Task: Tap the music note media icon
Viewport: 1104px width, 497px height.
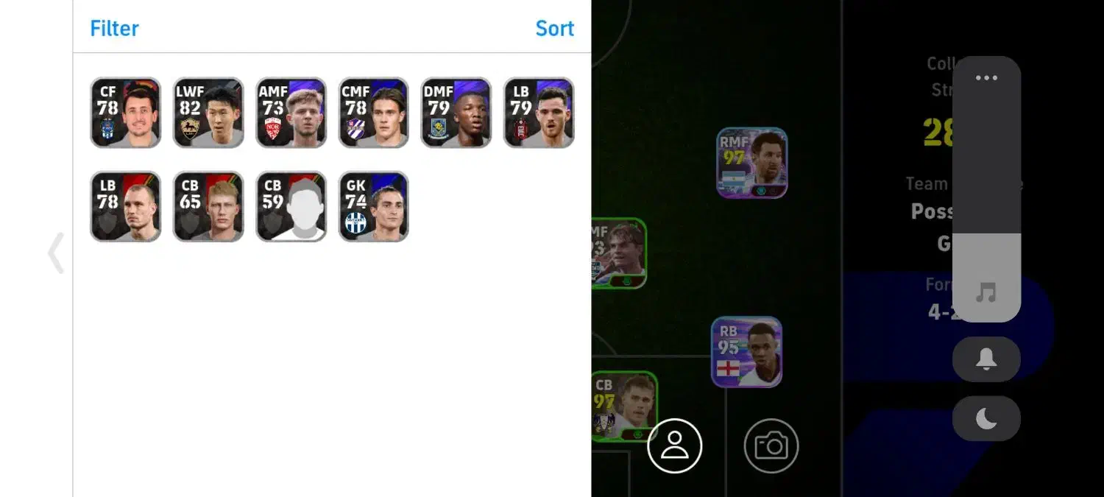Action: (x=986, y=293)
